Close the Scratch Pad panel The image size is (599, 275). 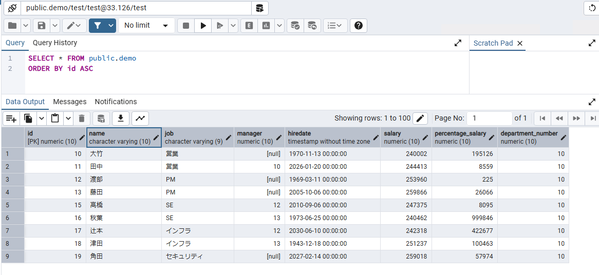(x=520, y=44)
